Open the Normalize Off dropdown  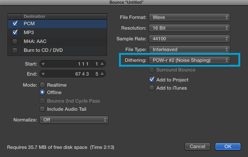pos(74,120)
